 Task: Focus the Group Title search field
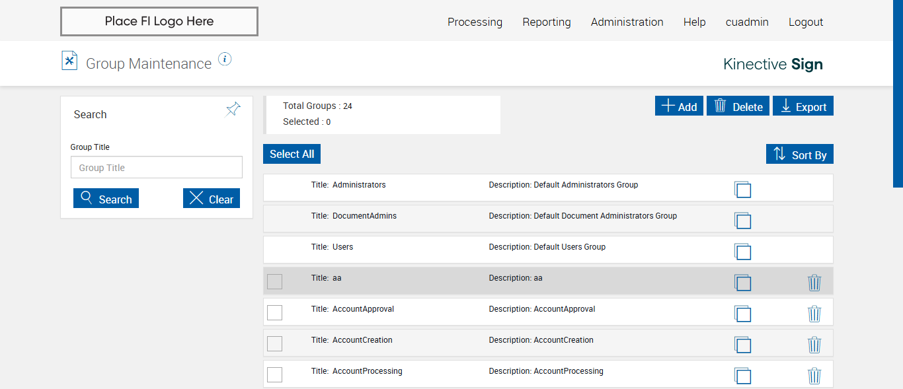pos(157,168)
